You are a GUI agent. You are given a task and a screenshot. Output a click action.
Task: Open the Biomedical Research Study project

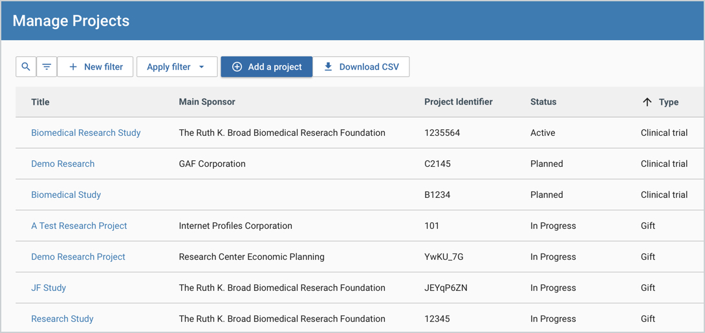tap(86, 133)
